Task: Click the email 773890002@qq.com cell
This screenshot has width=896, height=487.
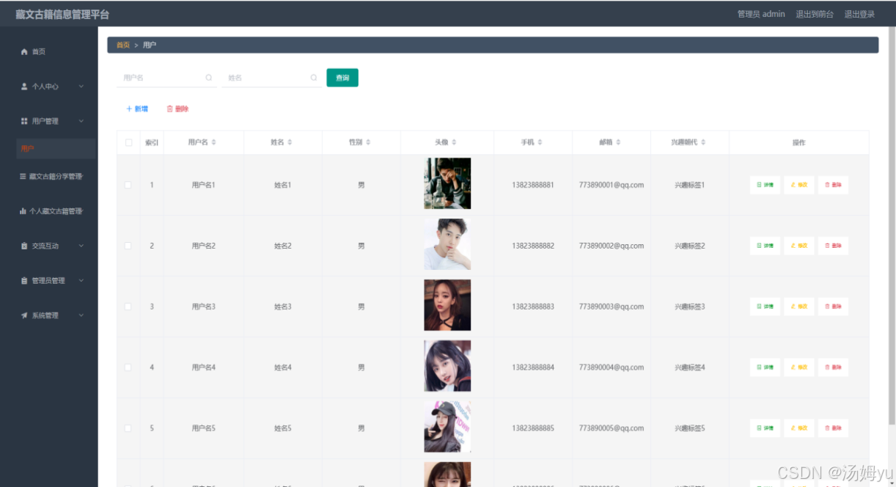Action: (x=612, y=246)
